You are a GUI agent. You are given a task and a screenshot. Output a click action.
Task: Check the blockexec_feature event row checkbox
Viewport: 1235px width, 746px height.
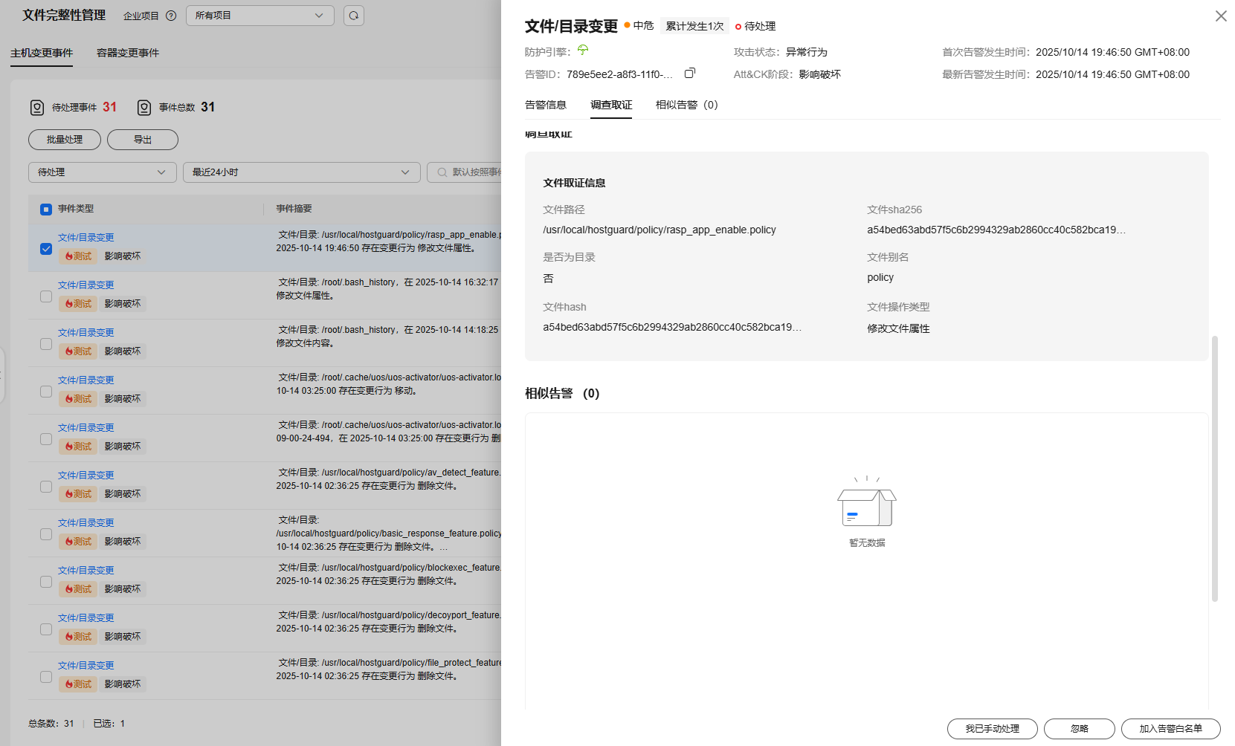point(46,582)
